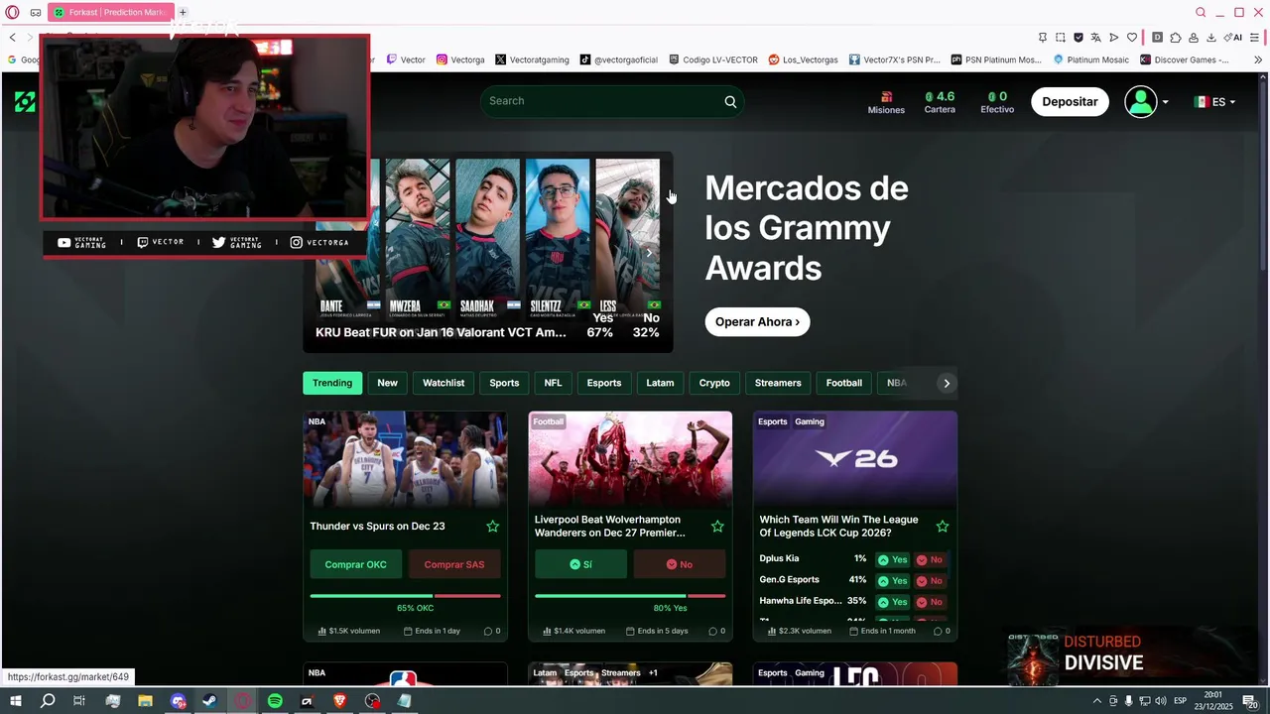Open the Cartera wallet balance
This screenshot has width=1270, height=714.
pos(940,102)
